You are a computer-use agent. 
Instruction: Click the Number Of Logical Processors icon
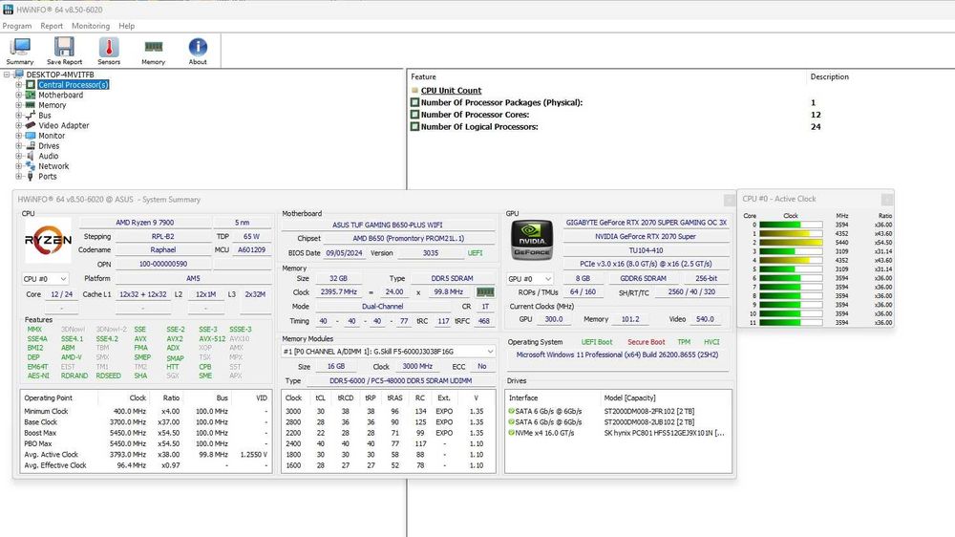click(x=414, y=127)
